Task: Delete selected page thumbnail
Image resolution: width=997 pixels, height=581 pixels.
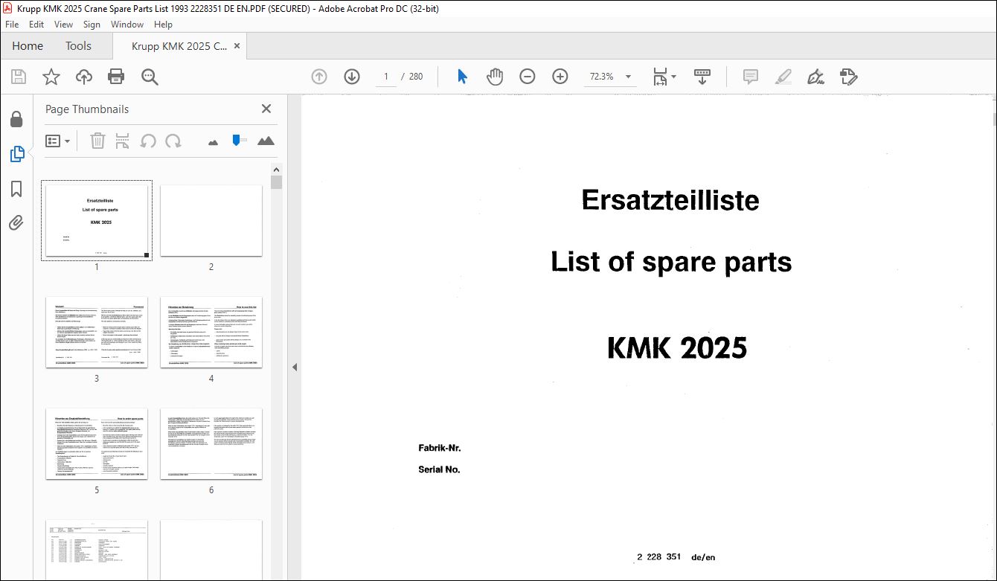Action: (97, 141)
